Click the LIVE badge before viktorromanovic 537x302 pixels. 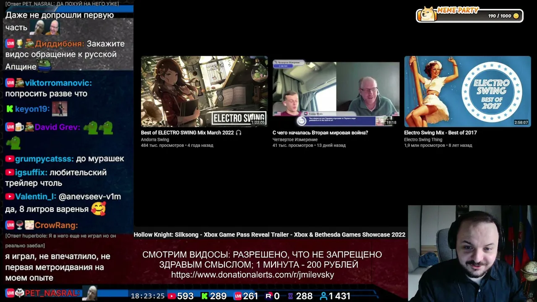10,83
